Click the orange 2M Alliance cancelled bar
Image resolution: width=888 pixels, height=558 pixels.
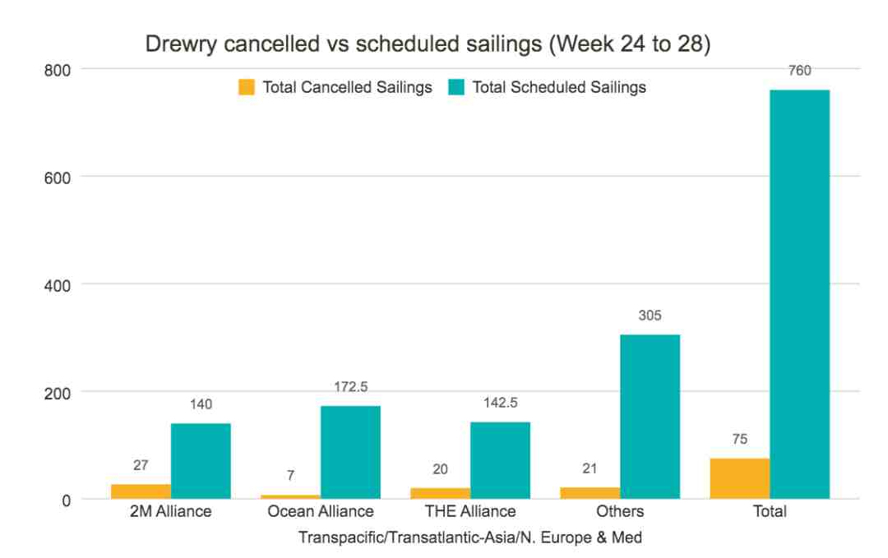click(141, 491)
